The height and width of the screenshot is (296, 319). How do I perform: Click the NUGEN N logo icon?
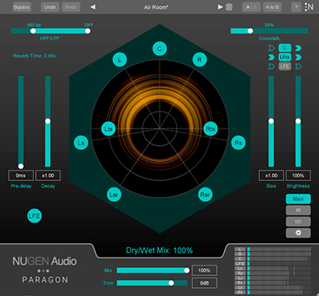tap(309, 7)
